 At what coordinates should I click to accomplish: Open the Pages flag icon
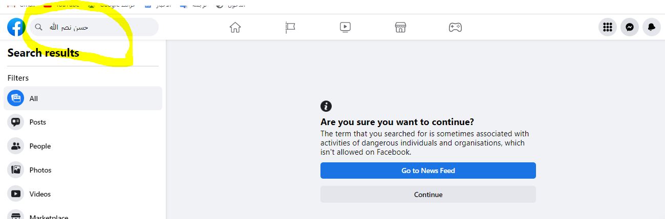coord(290,28)
